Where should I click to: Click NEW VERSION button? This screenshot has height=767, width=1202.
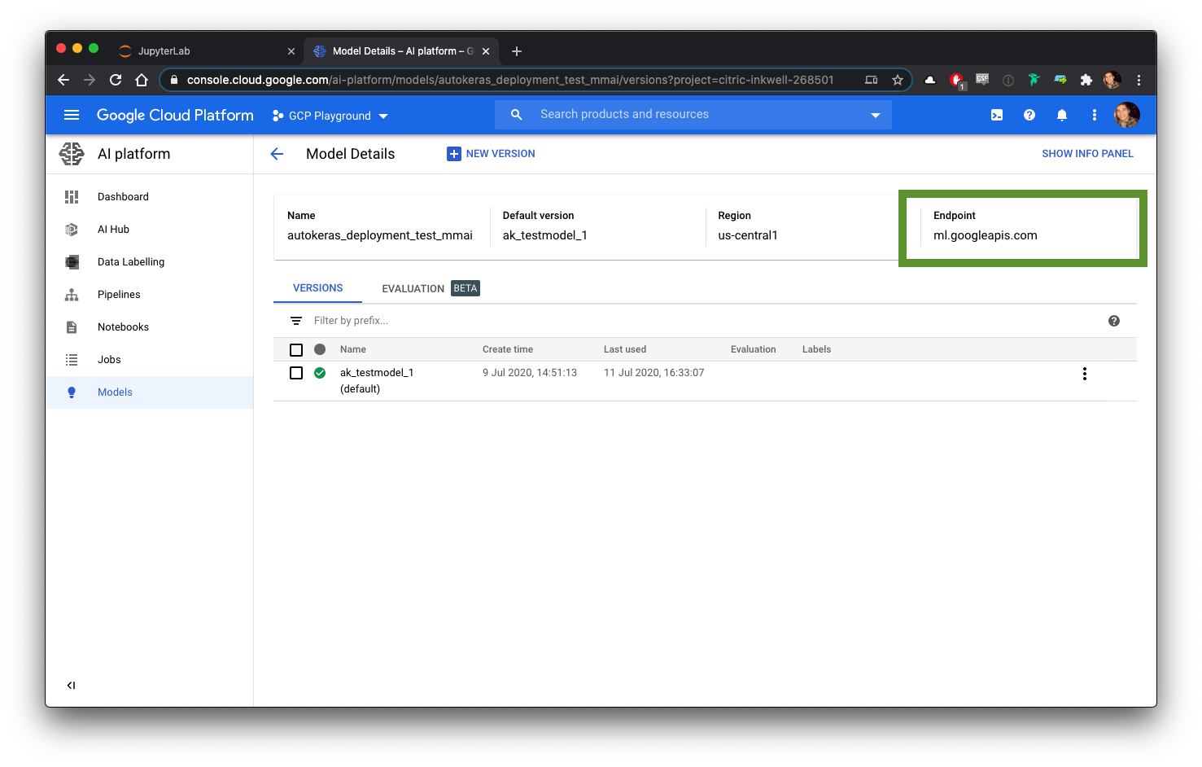(x=491, y=154)
